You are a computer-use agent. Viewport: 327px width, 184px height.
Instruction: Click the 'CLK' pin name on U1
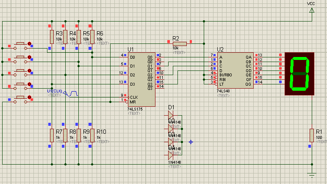[134, 97]
